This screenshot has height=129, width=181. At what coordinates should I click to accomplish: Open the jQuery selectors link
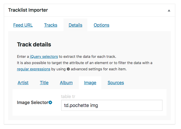[44, 56]
